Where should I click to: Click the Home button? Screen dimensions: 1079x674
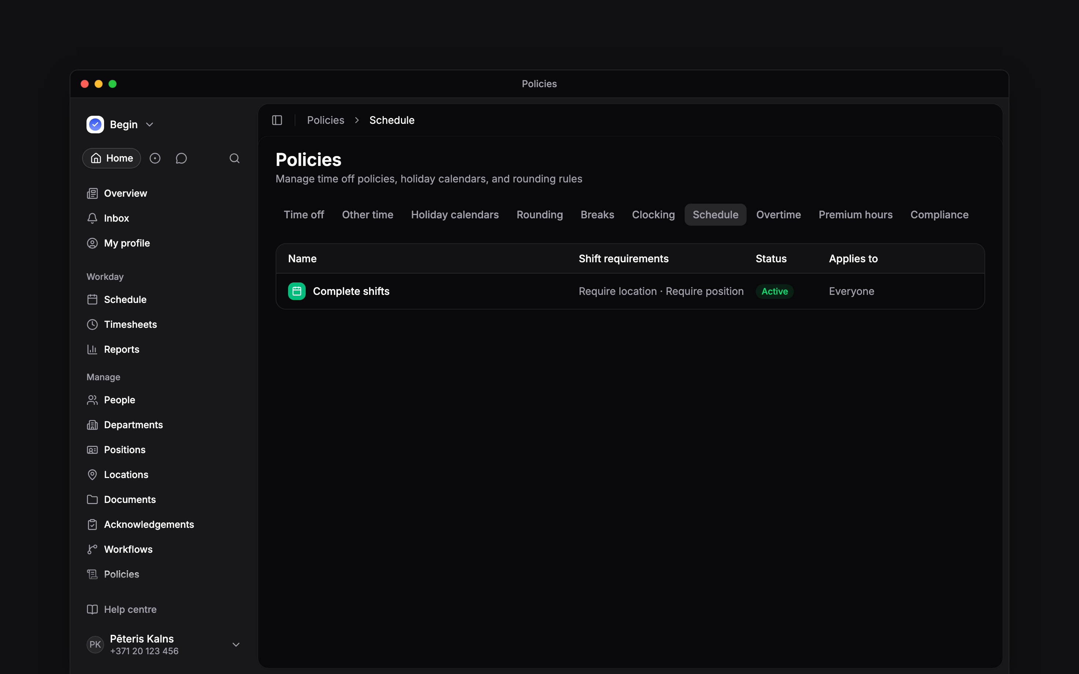(x=111, y=158)
